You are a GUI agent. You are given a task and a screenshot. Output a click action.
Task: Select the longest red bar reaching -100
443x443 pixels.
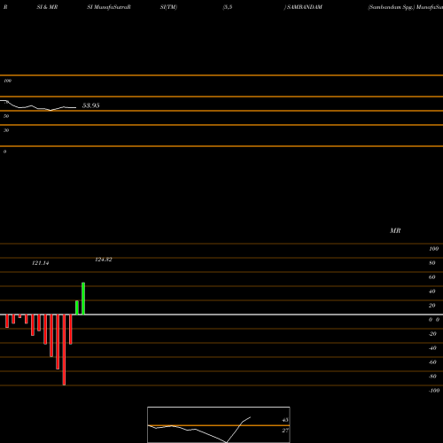point(64,350)
